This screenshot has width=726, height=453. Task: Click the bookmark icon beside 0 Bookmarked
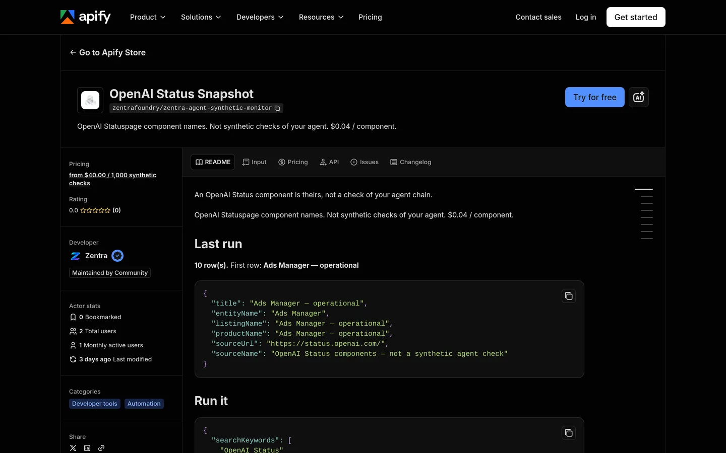coord(73,317)
